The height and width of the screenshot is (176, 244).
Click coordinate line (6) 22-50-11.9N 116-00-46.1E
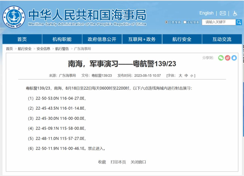pos(56,149)
